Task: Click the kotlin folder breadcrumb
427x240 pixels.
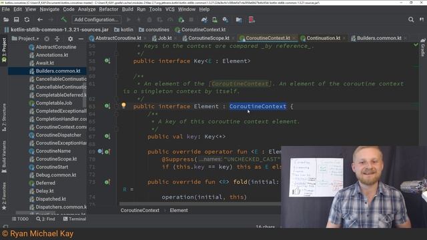Action: coord(124,29)
